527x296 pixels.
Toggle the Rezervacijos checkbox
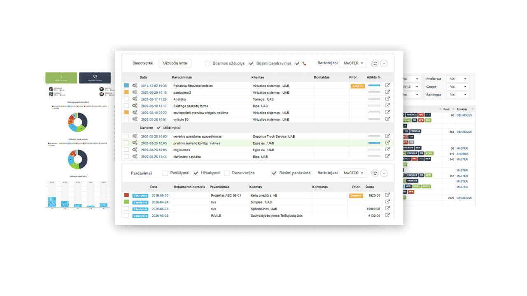tap(227, 173)
